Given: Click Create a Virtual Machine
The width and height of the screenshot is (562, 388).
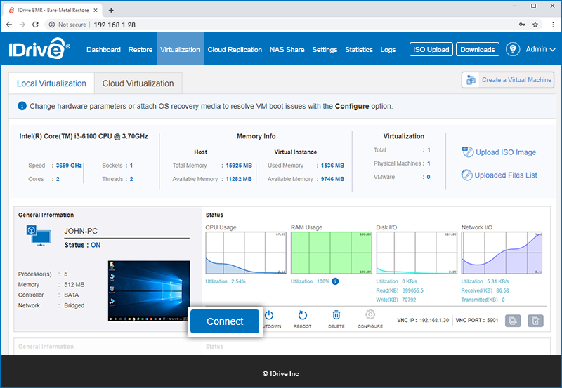Looking at the screenshot, I should (508, 80).
